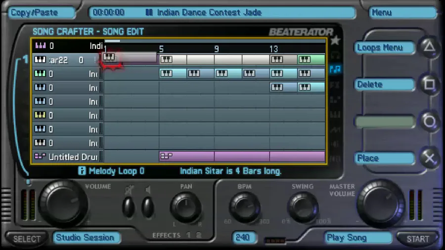Adjust the SWING knob

(x=303, y=208)
